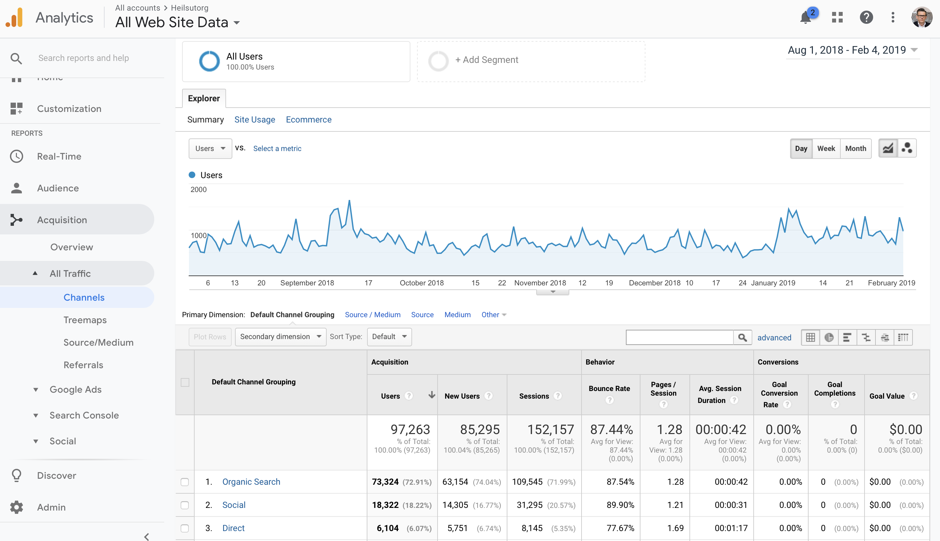Select the Pivot table view icon

[903, 337]
